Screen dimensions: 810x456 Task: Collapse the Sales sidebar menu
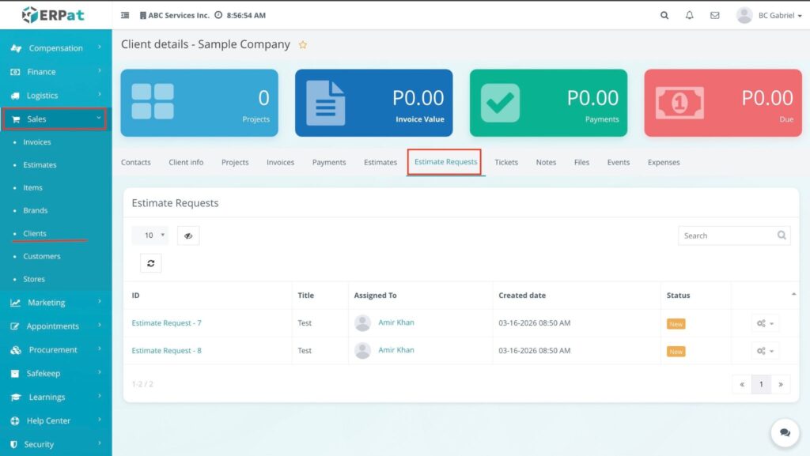[54, 119]
